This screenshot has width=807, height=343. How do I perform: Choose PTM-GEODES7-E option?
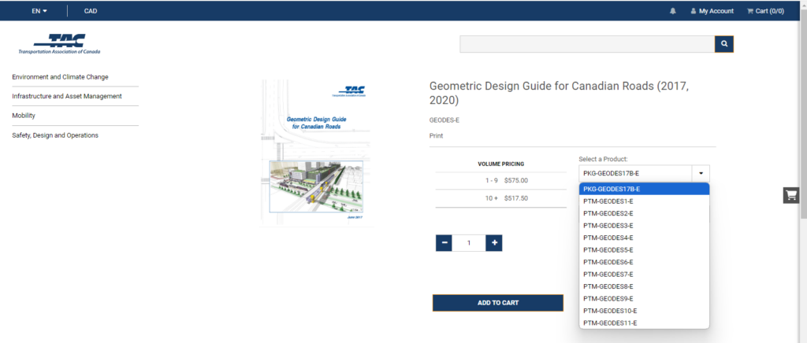[x=645, y=275]
